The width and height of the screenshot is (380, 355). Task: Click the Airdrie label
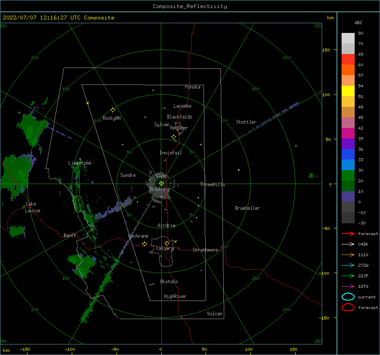(x=166, y=225)
